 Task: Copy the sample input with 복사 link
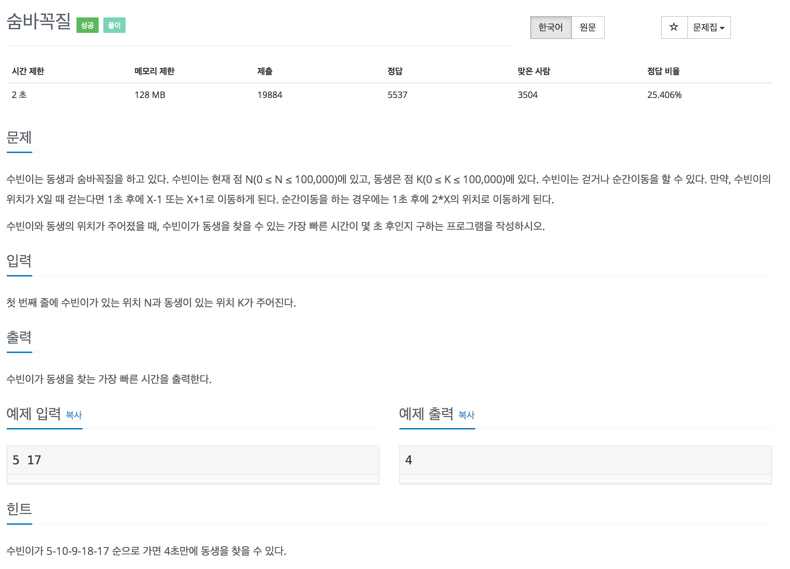[74, 415]
